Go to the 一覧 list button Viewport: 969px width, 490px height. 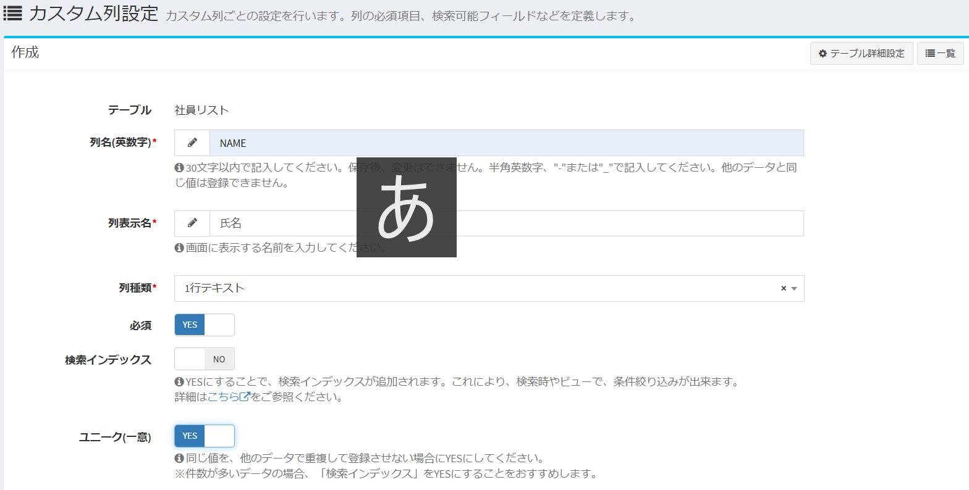pos(940,54)
